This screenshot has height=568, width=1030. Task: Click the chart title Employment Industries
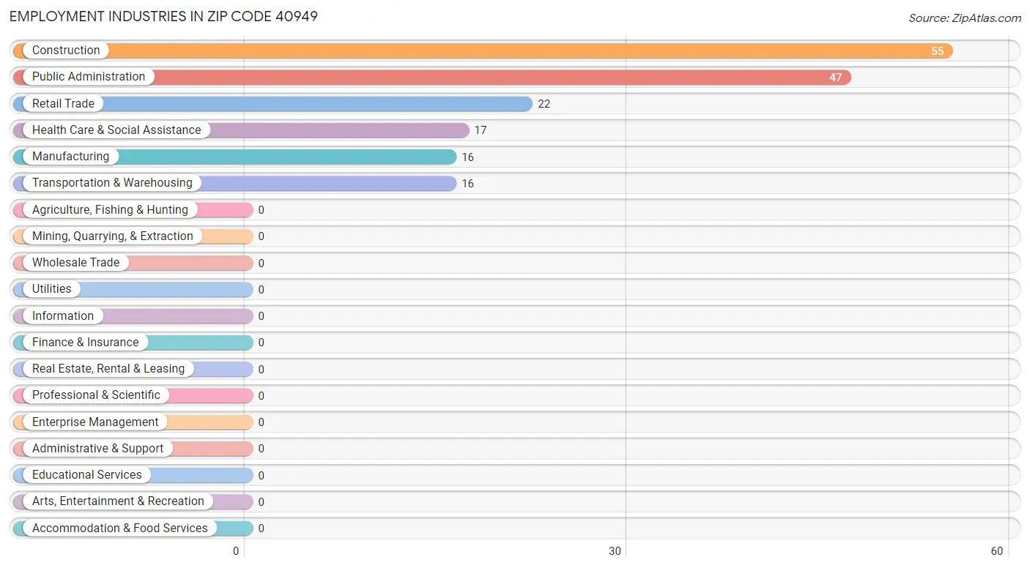point(164,16)
